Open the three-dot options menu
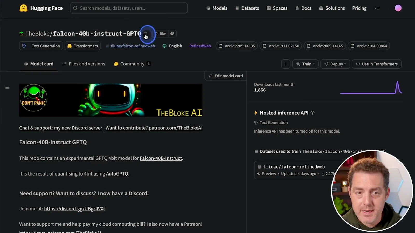This screenshot has height=233, width=415. point(286,64)
